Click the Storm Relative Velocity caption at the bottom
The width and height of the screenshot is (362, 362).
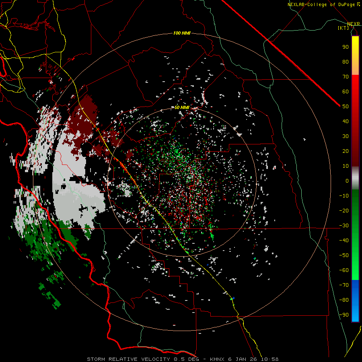(183, 359)
